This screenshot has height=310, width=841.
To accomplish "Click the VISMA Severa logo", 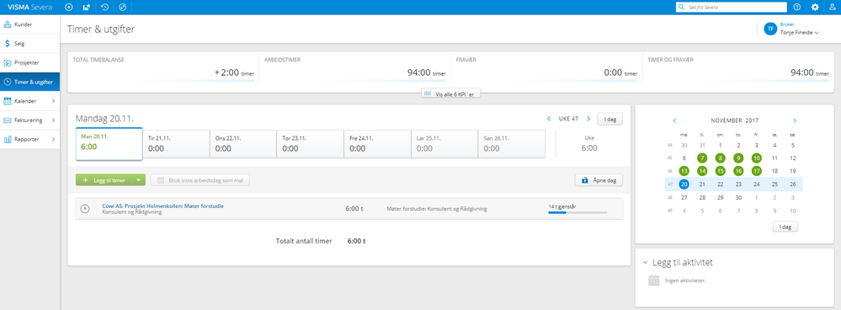I will point(30,7).
